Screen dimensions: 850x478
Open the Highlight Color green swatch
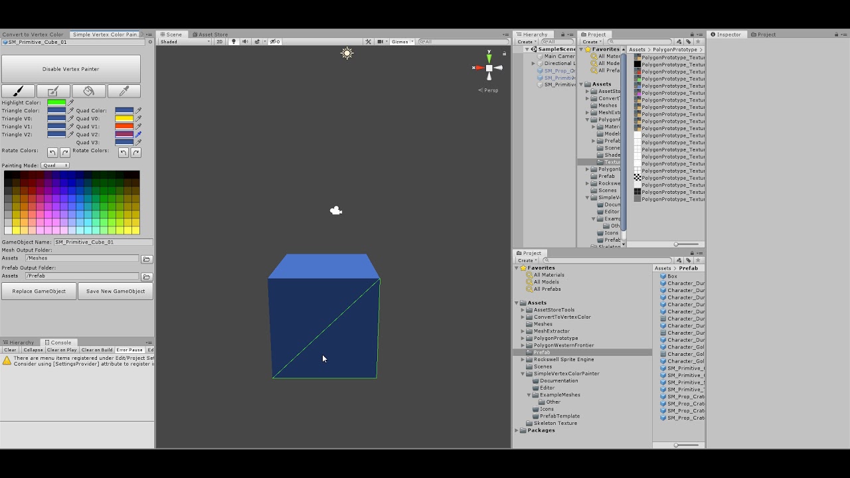click(56, 103)
